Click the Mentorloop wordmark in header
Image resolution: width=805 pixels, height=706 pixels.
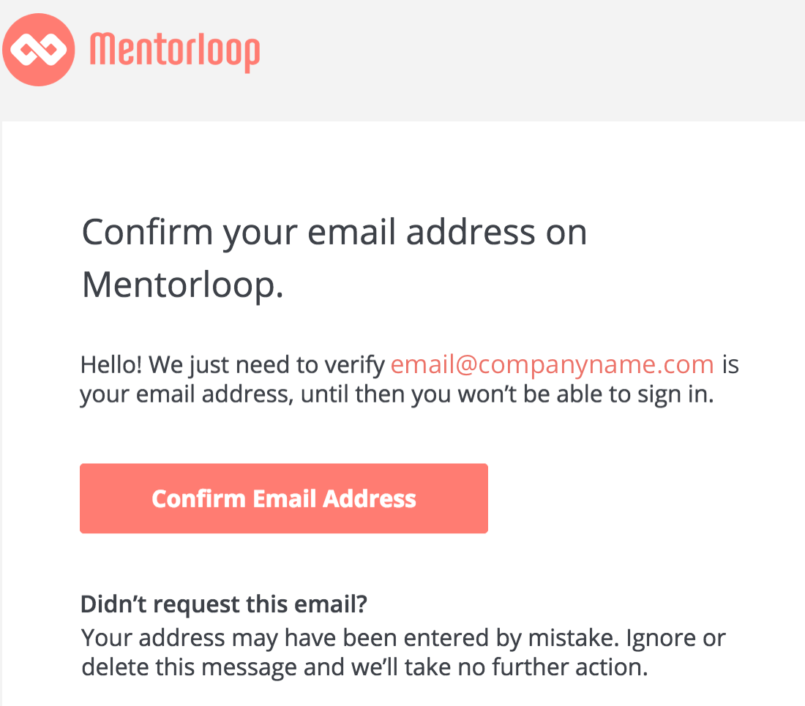pos(175,53)
